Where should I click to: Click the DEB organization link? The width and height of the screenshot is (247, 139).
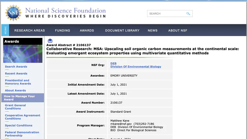(x=113, y=64)
